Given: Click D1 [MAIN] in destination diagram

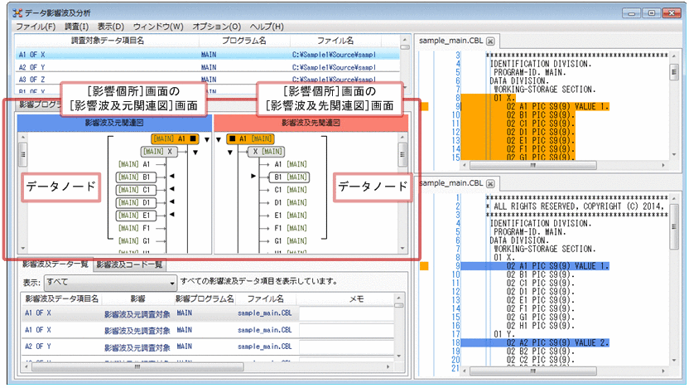Looking at the screenshot, I should pyautogui.click(x=291, y=202).
